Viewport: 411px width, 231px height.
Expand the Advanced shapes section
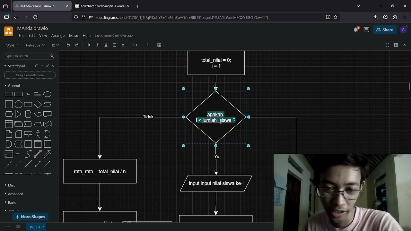[15, 194]
